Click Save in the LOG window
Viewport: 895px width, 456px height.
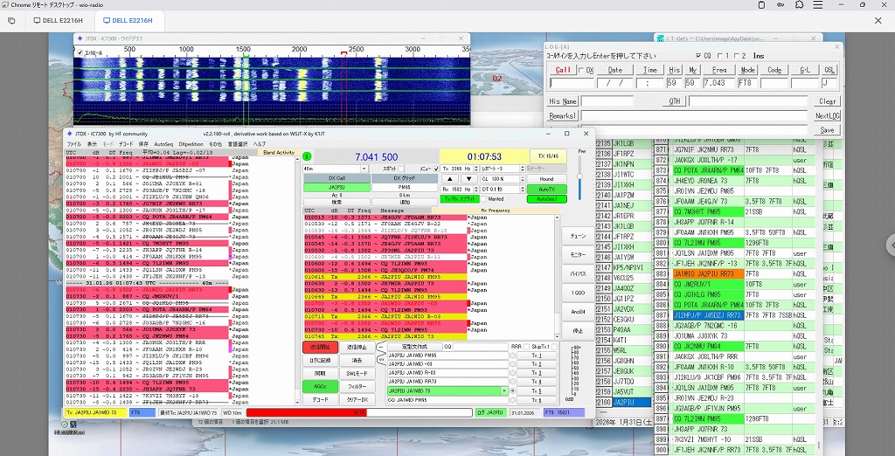click(x=827, y=129)
